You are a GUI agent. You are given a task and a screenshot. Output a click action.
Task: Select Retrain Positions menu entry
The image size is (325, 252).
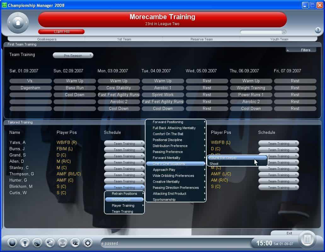(x=124, y=194)
